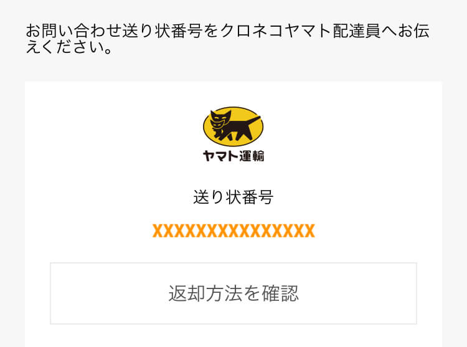Click the last X of the tracking number
Viewport: 467px width, 347px height.
(309, 231)
